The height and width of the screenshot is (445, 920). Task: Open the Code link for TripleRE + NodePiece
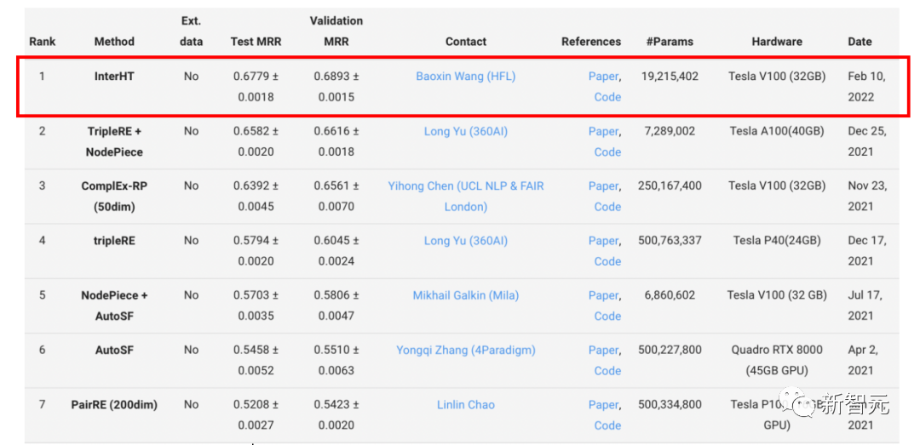point(607,151)
